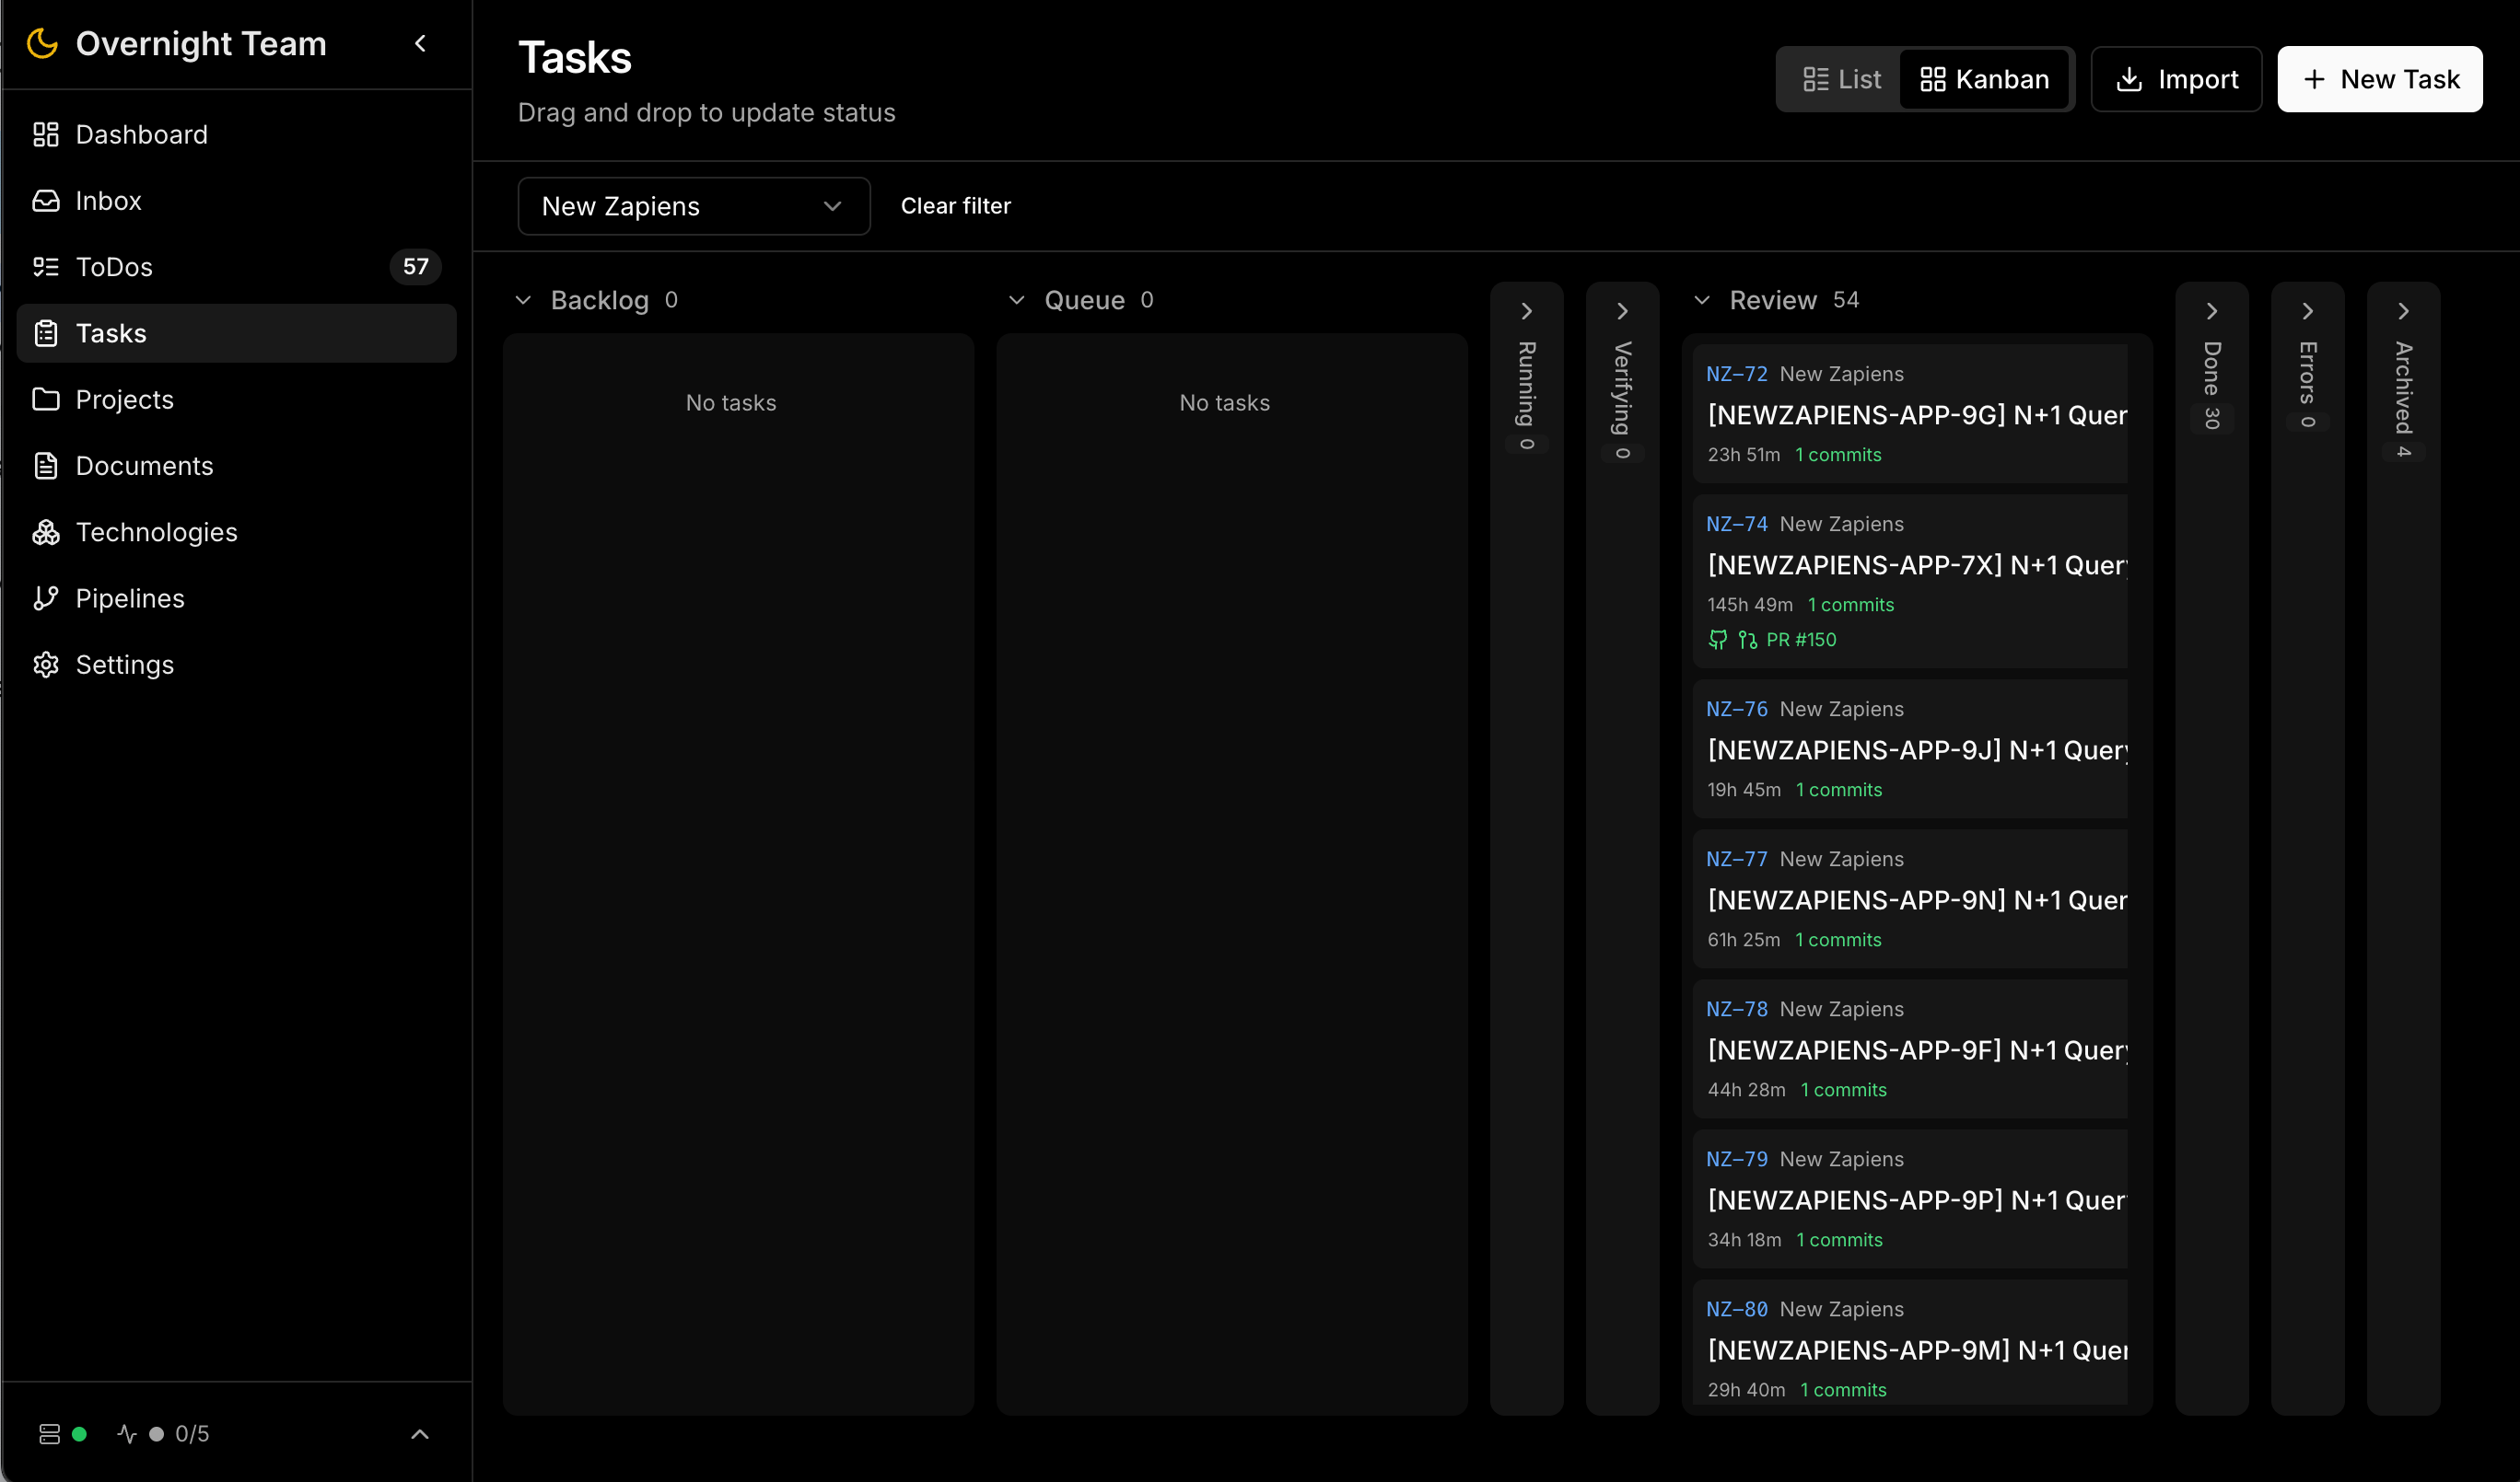Open PR #150 link on task NZ-74
Screen dimensions: 2520x1482
(1800, 640)
